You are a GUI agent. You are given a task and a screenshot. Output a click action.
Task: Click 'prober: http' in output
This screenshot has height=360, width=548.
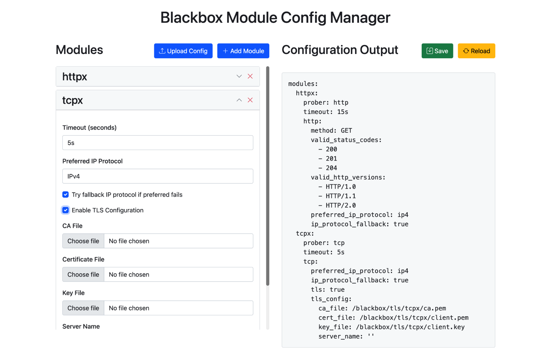click(326, 102)
